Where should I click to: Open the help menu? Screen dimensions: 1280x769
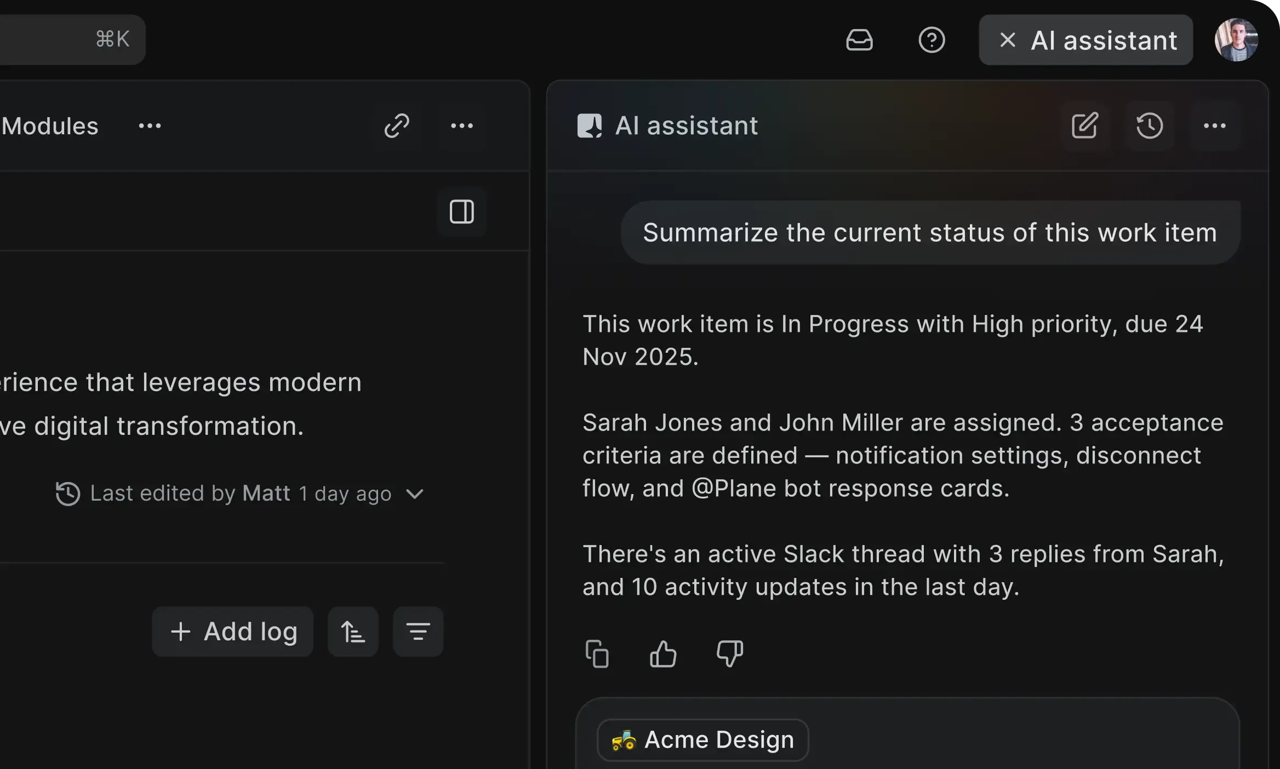932,39
